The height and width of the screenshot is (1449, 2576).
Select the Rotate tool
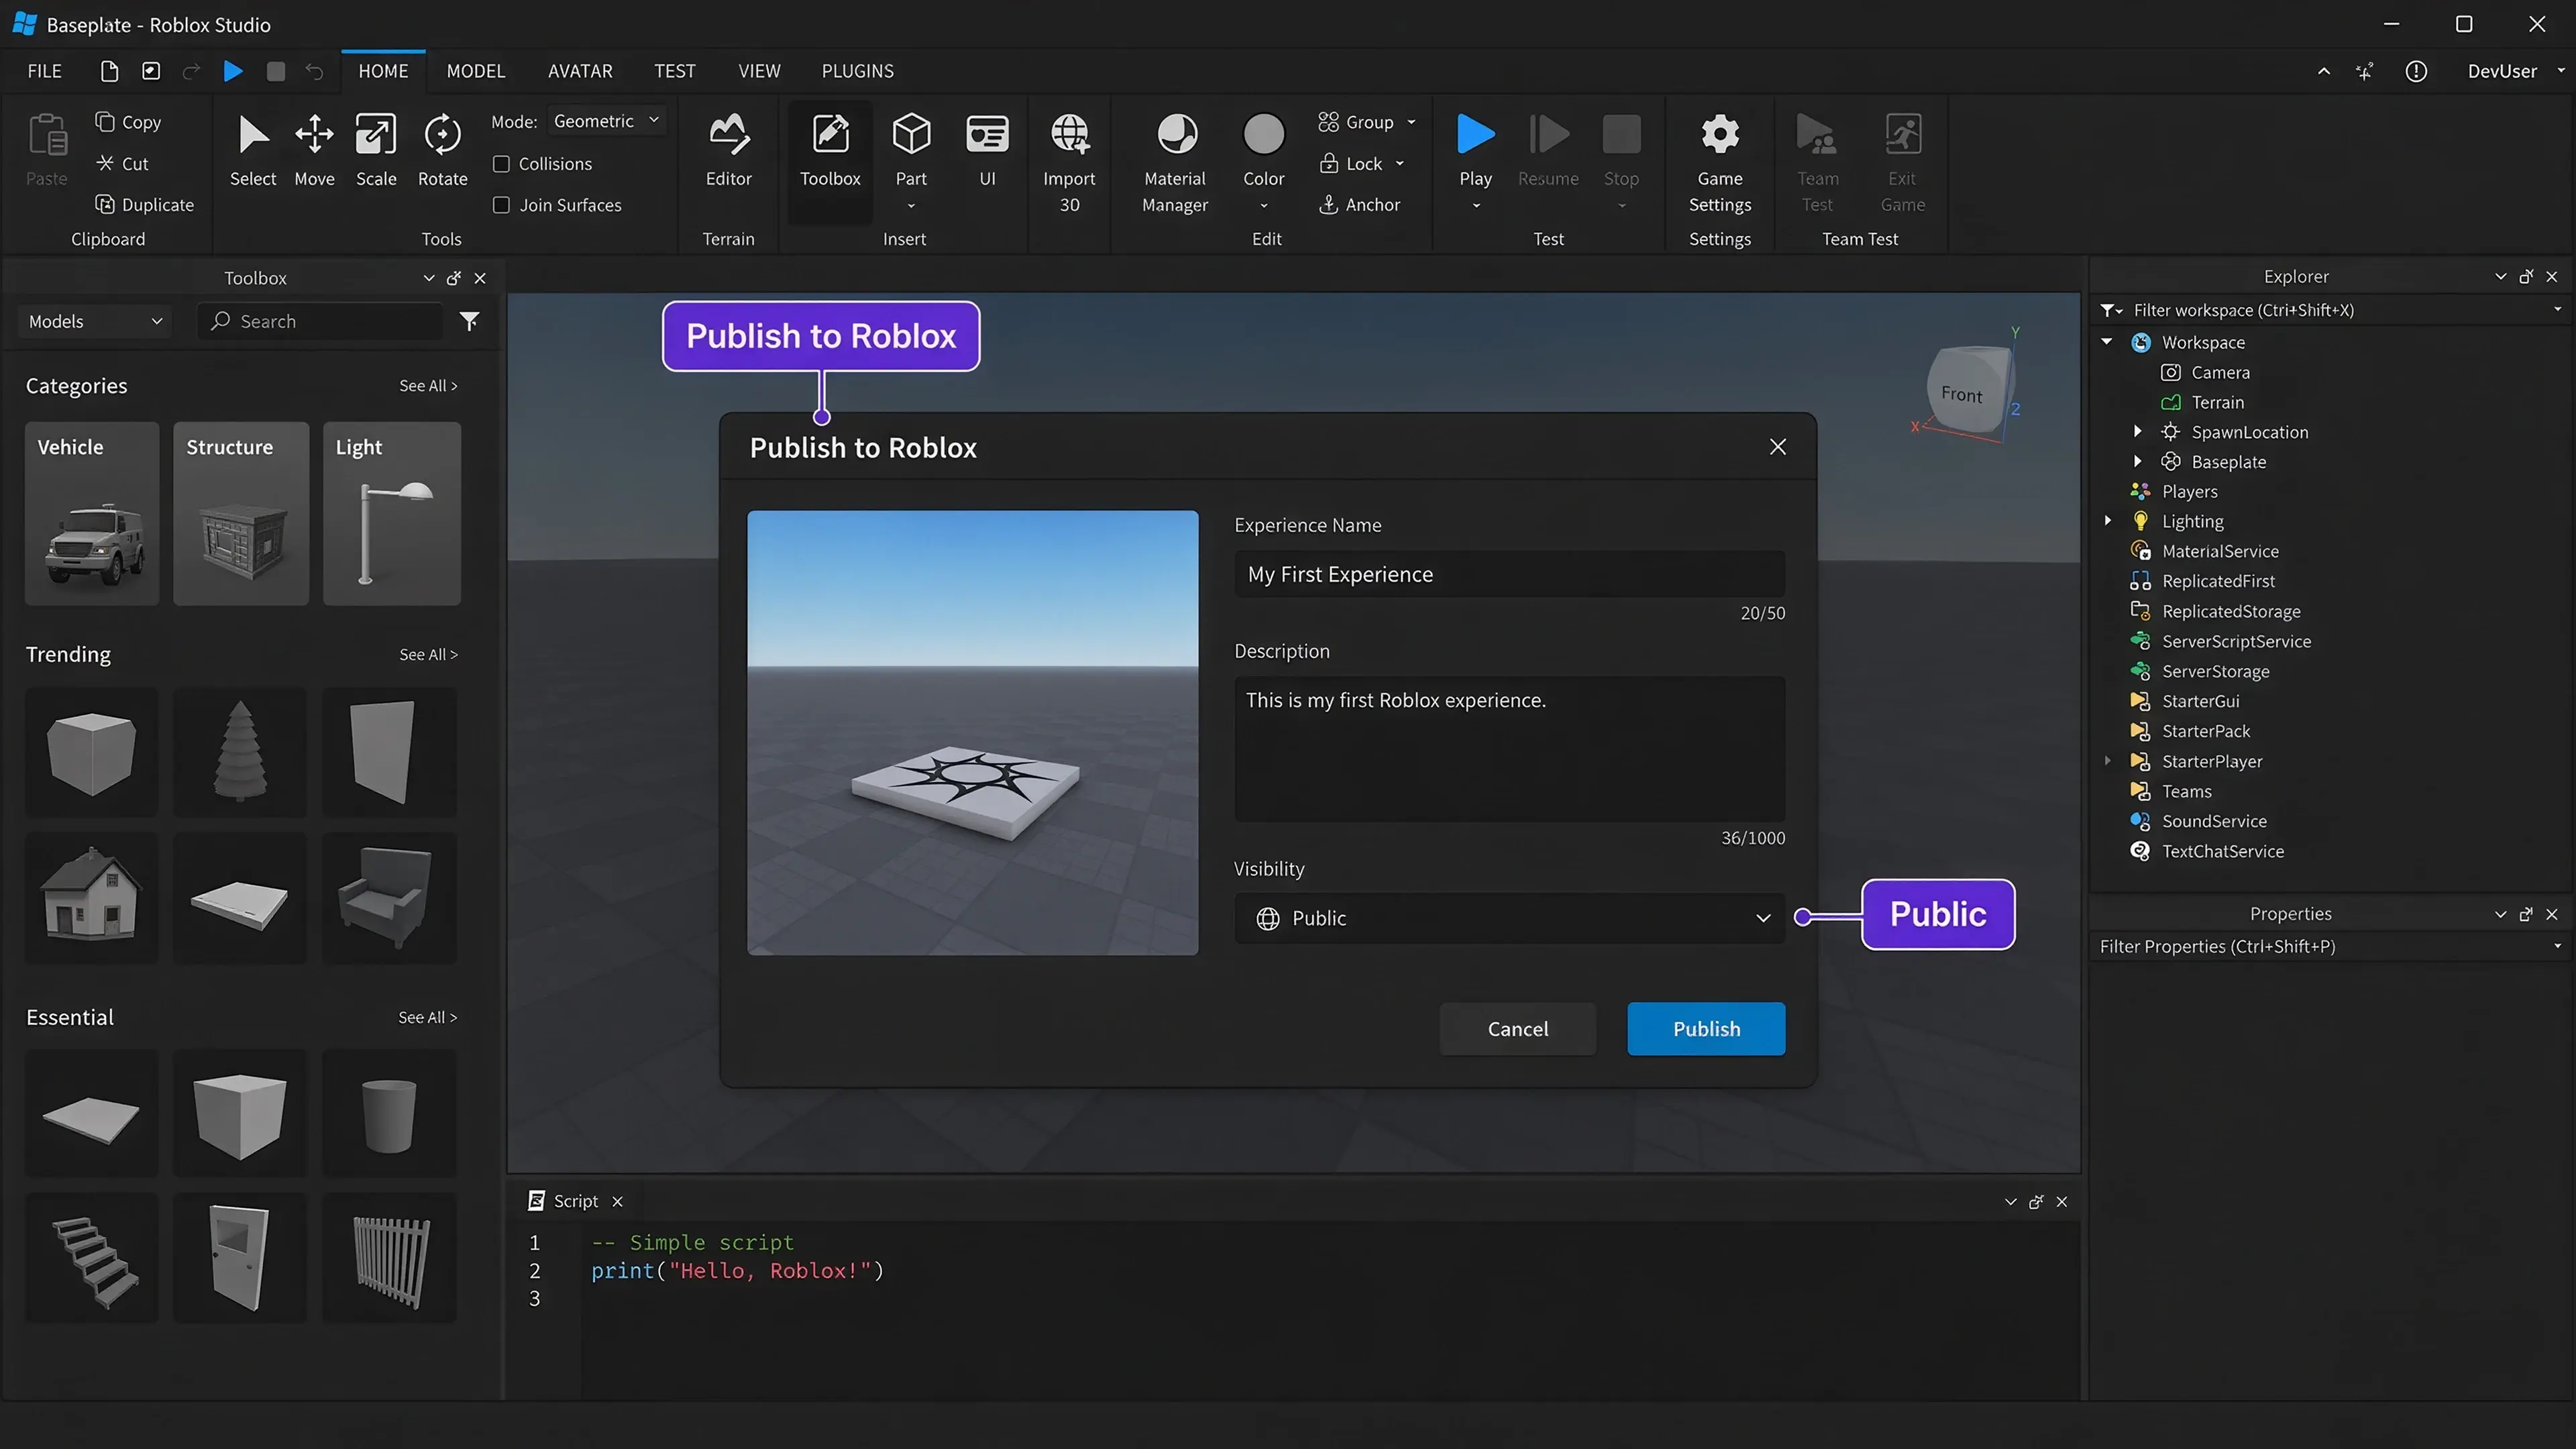[442, 150]
